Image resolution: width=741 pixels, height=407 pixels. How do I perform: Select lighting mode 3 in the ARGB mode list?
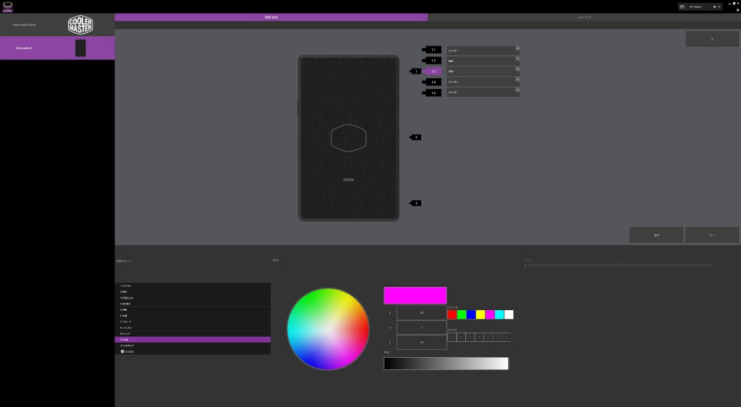coord(192,298)
